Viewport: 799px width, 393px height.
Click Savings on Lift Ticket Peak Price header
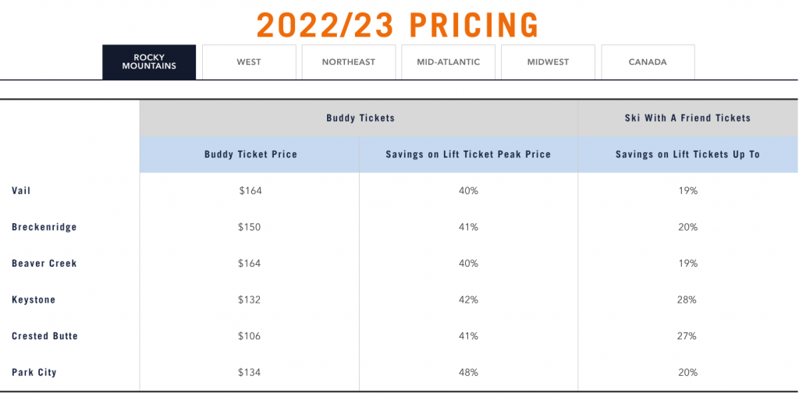click(x=468, y=154)
